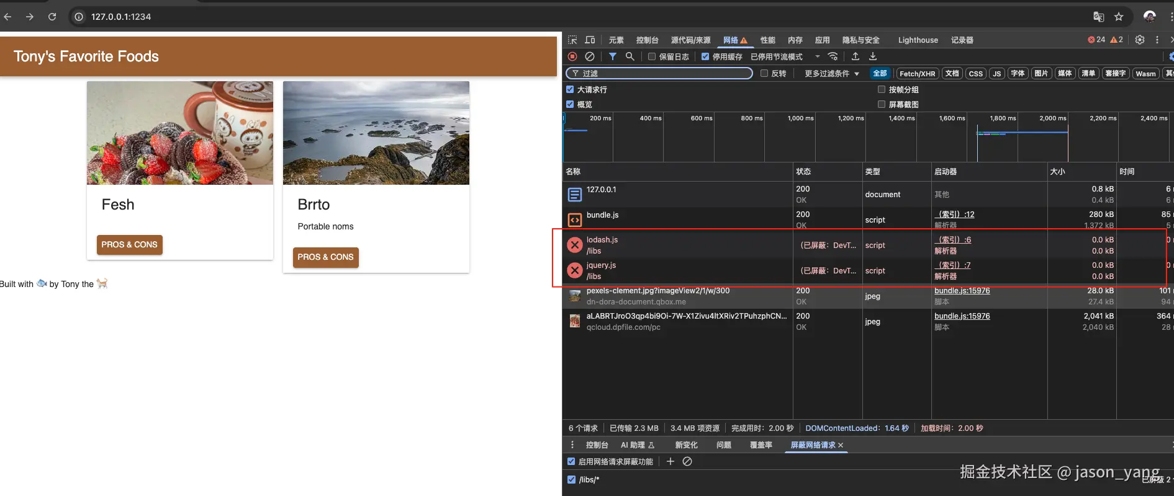This screenshot has height=496, width=1174.
Task: Close the network request blocking tab
Action: (x=841, y=445)
